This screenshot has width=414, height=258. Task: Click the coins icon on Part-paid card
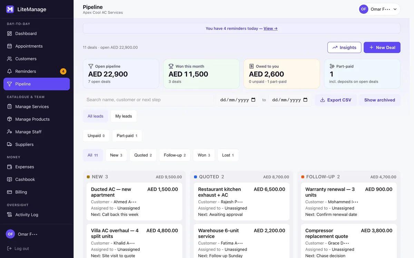332,66
